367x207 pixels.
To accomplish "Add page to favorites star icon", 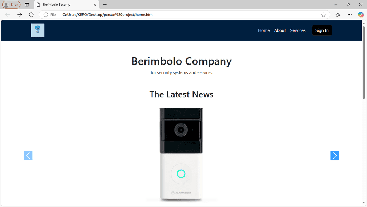I will (324, 14).
